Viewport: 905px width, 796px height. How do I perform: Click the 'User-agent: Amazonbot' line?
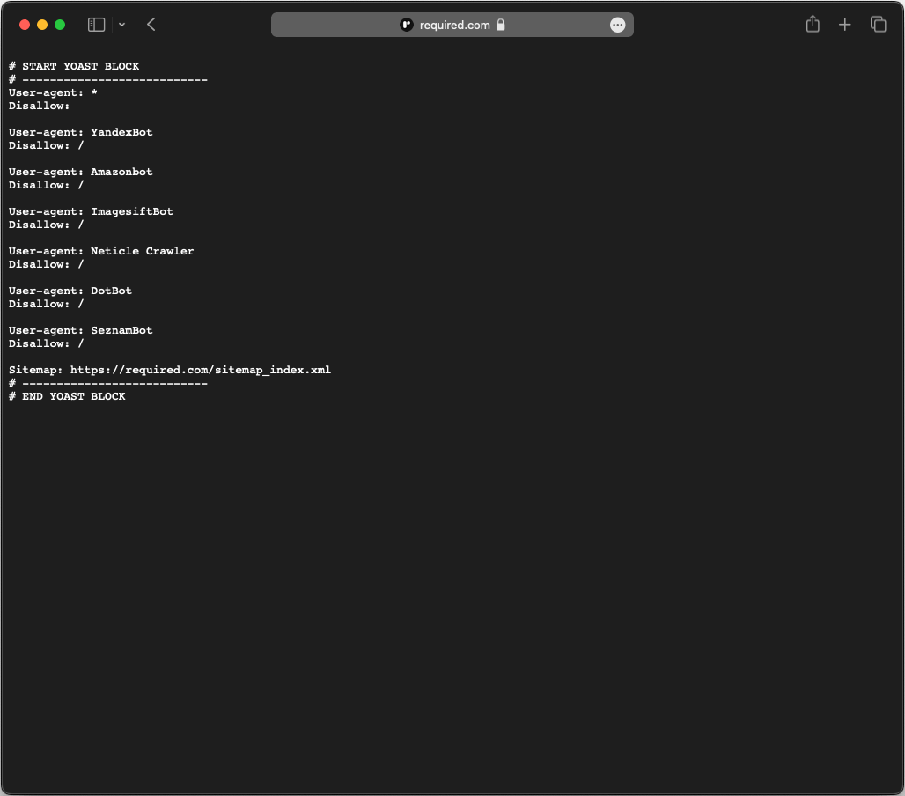pos(81,172)
